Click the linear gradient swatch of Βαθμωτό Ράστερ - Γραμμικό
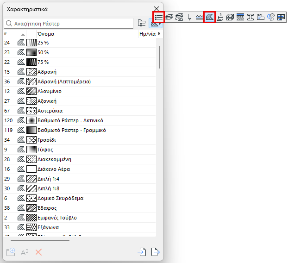 [x=31, y=130]
